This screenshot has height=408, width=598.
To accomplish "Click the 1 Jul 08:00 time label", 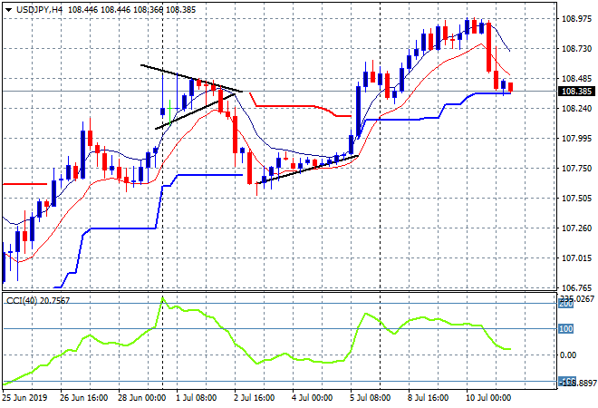I will point(197,398).
